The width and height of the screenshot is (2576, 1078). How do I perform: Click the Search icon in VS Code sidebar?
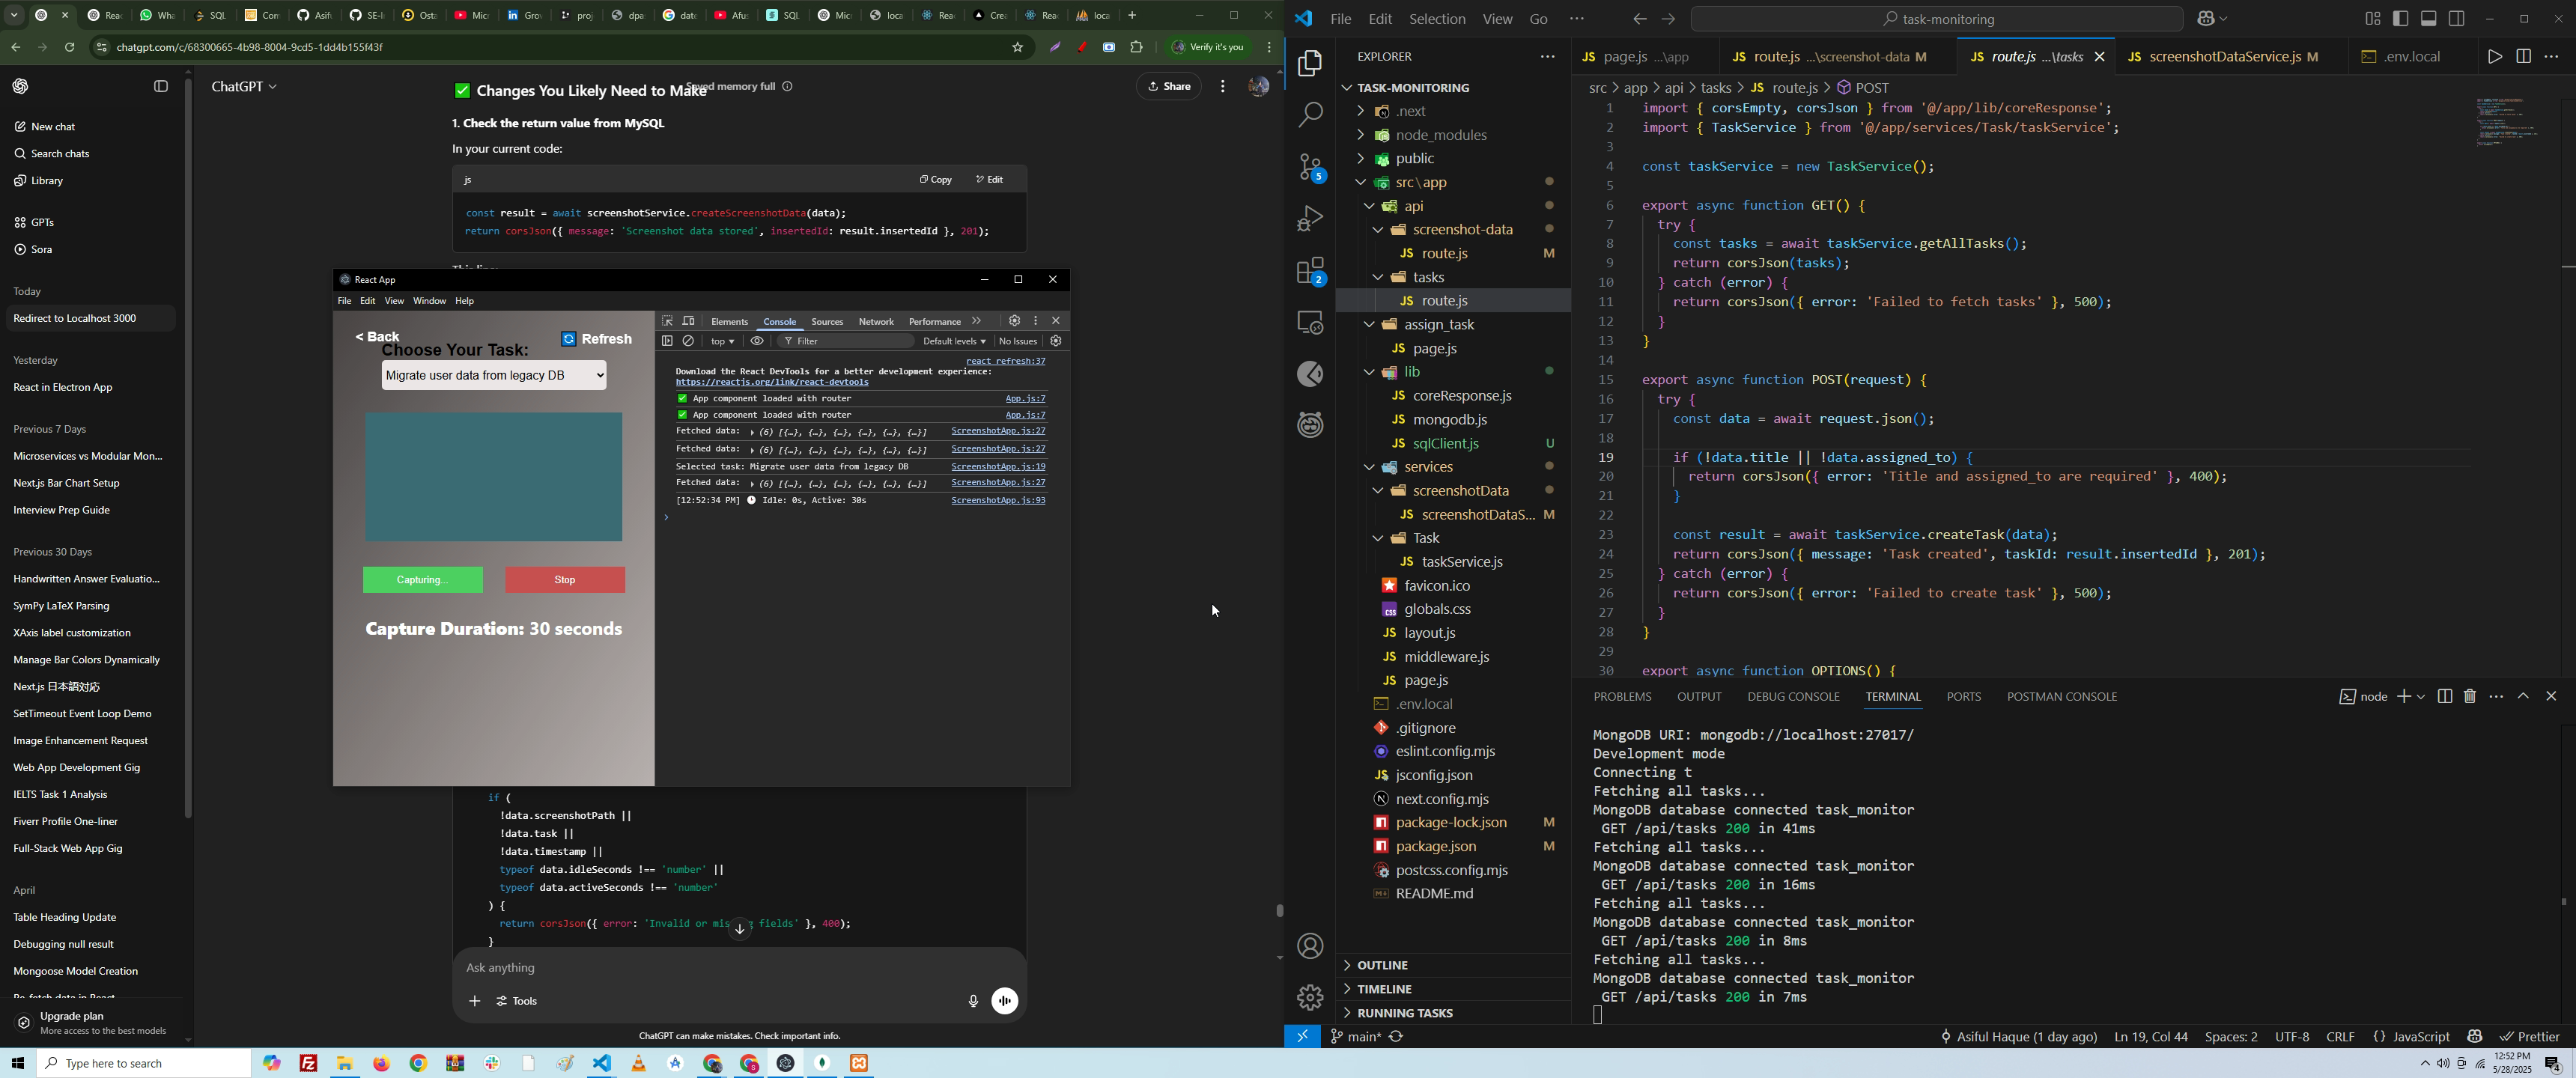pyautogui.click(x=1310, y=115)
